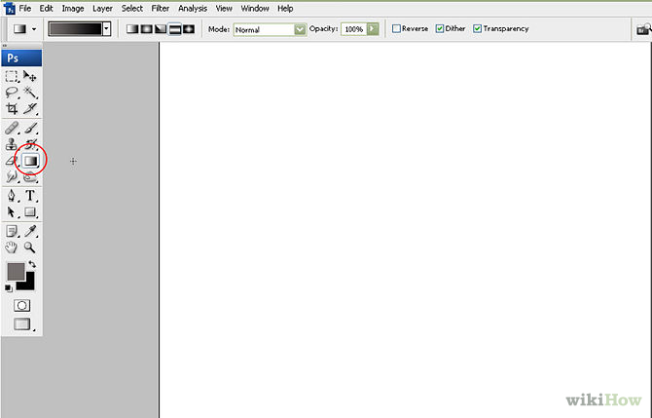Change the Screen Mode button
The image size is (652, 418).
(x=22, y=323)
